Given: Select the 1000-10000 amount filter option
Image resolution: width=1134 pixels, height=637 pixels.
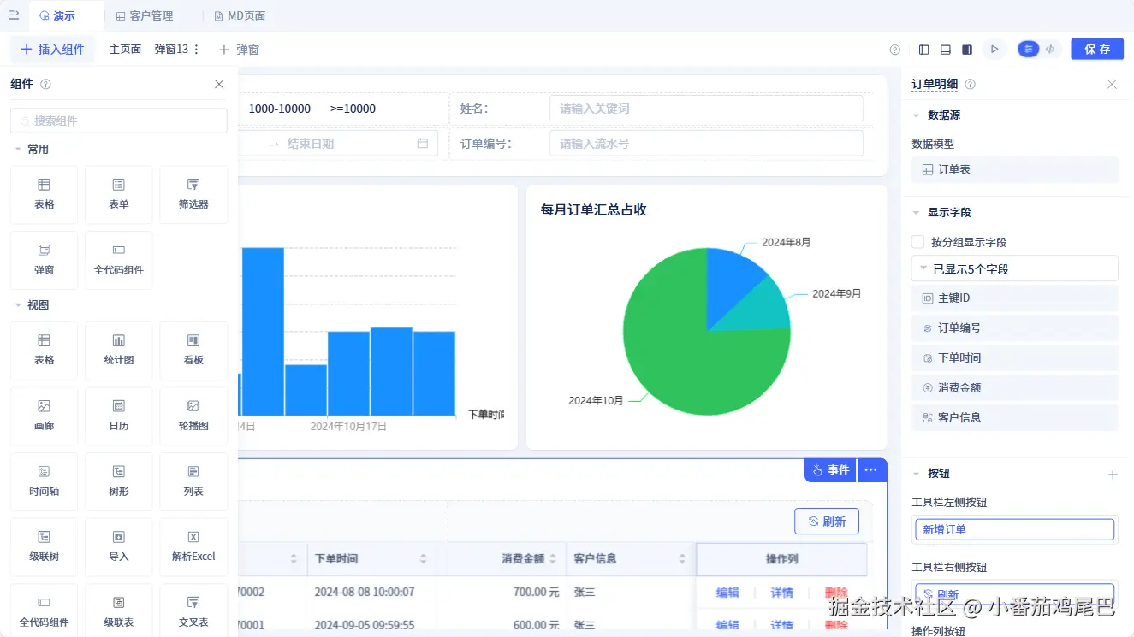Looking at the screenshot, I should [x=280, y=109].
